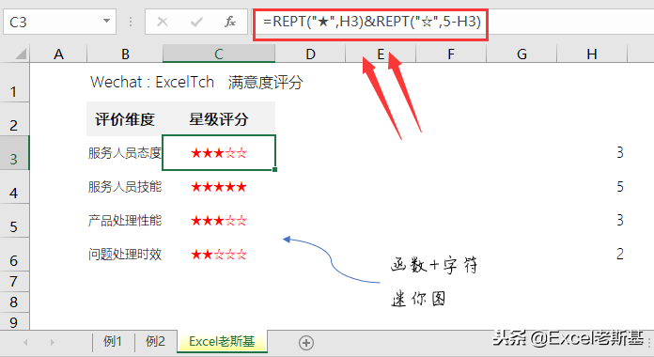654x357 pixels.
Task: Select column G header
Action: tap(522, 54)
